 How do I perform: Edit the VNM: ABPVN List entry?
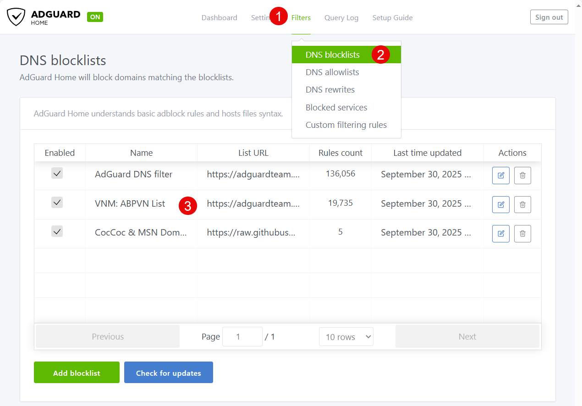[x=500, y=204]
